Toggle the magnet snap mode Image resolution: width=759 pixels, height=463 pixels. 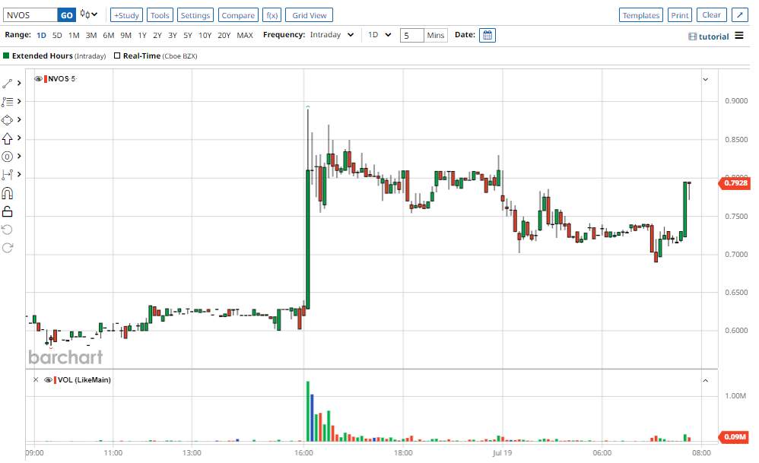tap(8, 194)
